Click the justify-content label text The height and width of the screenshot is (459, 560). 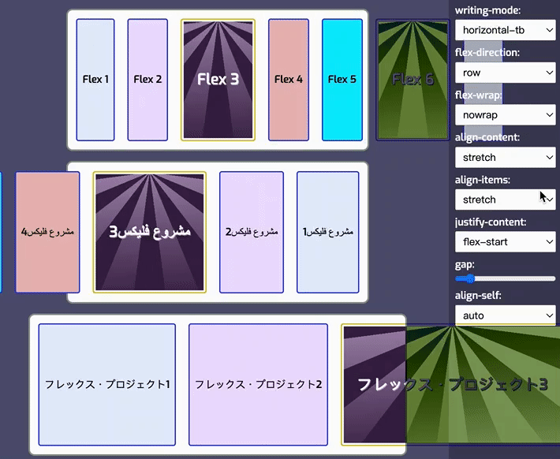(491, 222)
